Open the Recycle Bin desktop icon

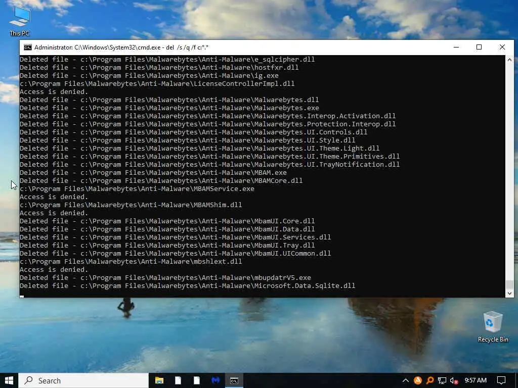[x=493, y=327]
